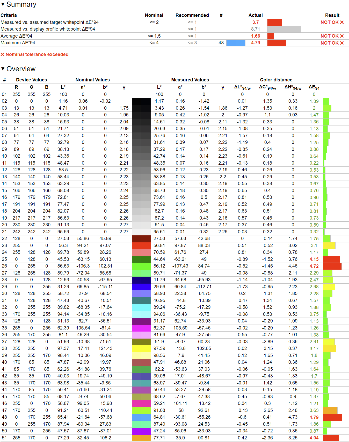
Task: Click the pink swatch for patch 46
Action: (141, 404)
